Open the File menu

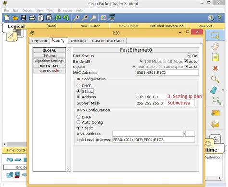pyautogui.click(x=6, y=11)
